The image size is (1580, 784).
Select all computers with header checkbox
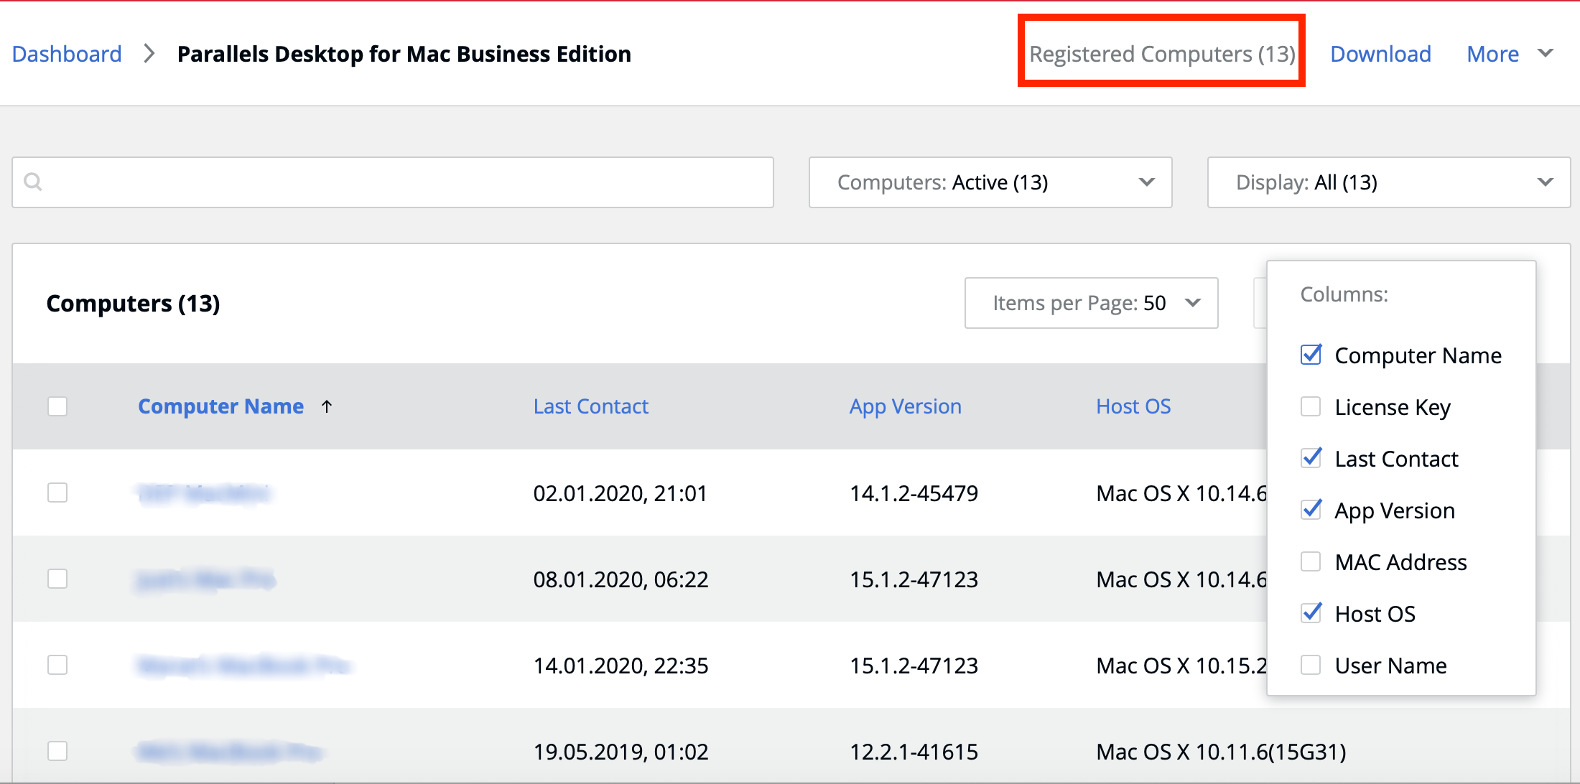tap(57, 406)
